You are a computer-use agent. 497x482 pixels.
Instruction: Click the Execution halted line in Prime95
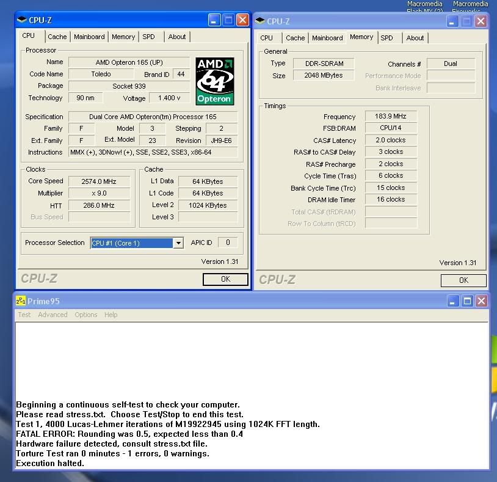pyautogui.click(x=50, y=463)
